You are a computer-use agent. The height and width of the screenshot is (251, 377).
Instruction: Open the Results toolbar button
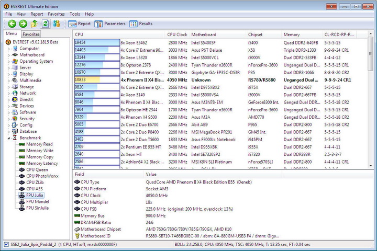pyautogui.click(x=141, y=24)
